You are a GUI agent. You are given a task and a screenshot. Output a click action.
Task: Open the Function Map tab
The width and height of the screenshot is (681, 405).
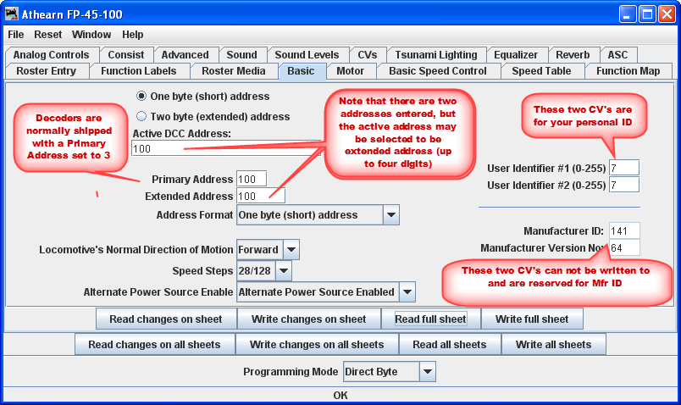(628, 71)
